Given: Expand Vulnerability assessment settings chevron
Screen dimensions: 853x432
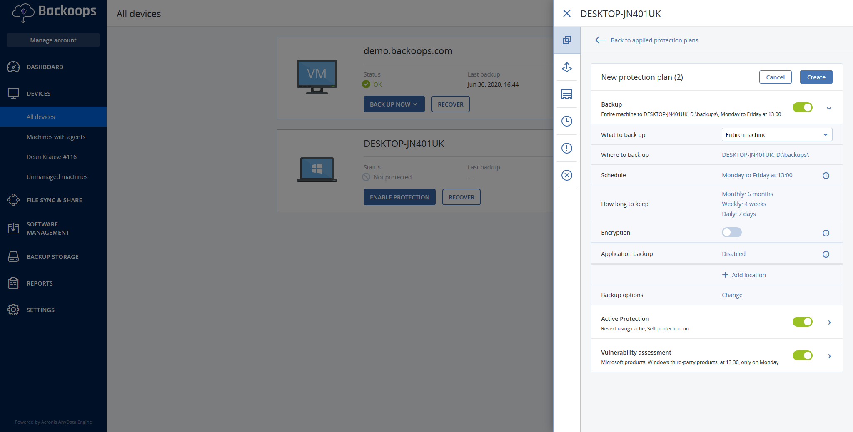Looking at the screenshot, I should coord(829,356).
